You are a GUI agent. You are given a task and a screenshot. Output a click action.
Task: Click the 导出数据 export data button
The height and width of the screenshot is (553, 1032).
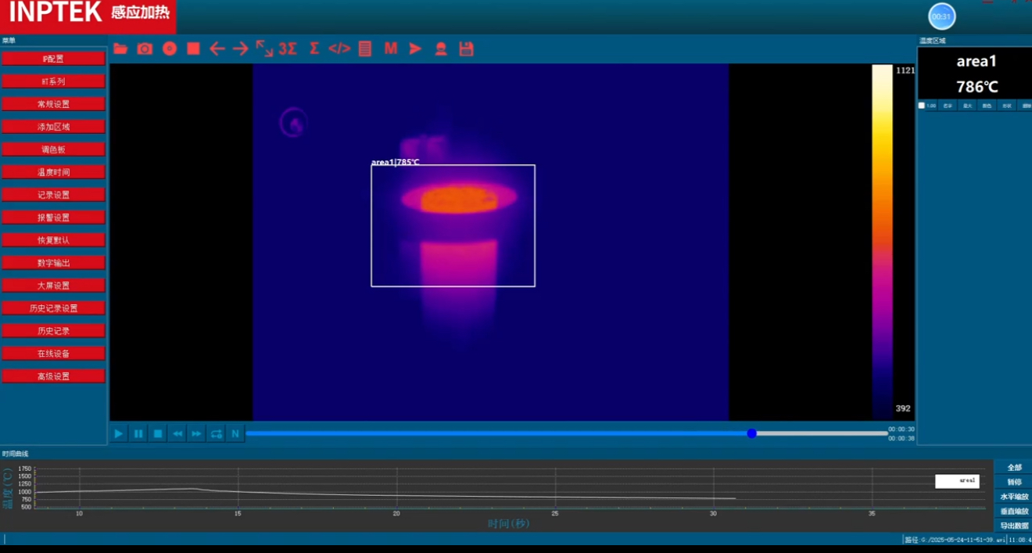pos(1014,526)
